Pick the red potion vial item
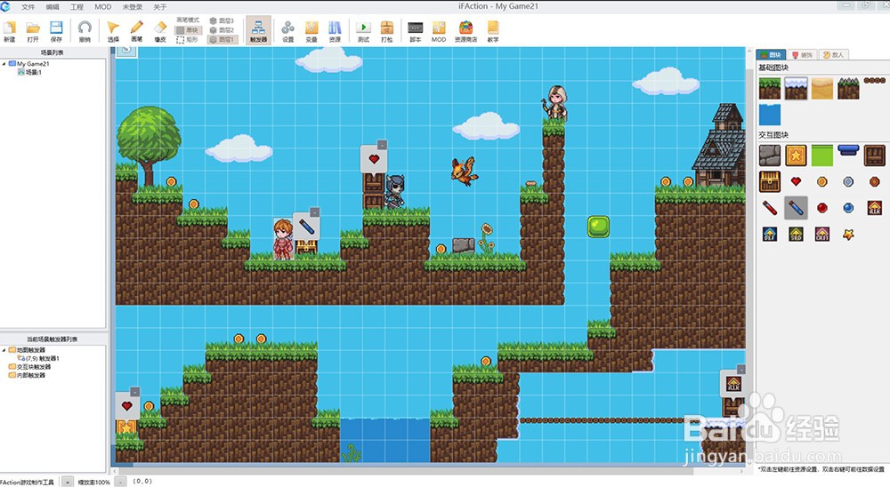This screenshot has width=890, height=487. point(770,207)
